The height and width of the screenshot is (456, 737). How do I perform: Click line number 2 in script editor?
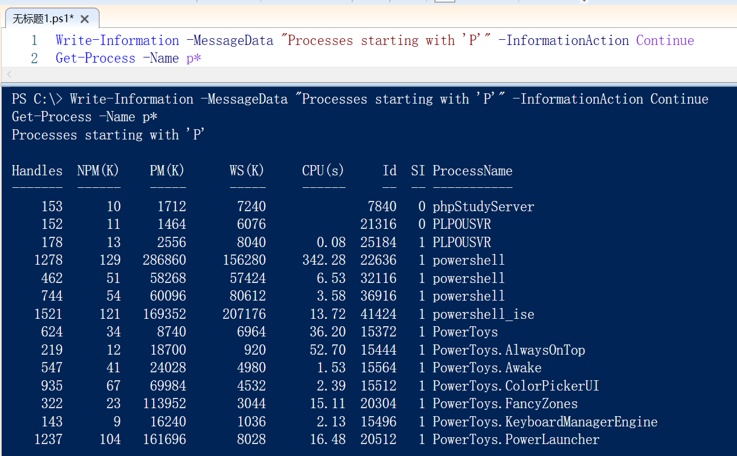[x=34, y=58]
